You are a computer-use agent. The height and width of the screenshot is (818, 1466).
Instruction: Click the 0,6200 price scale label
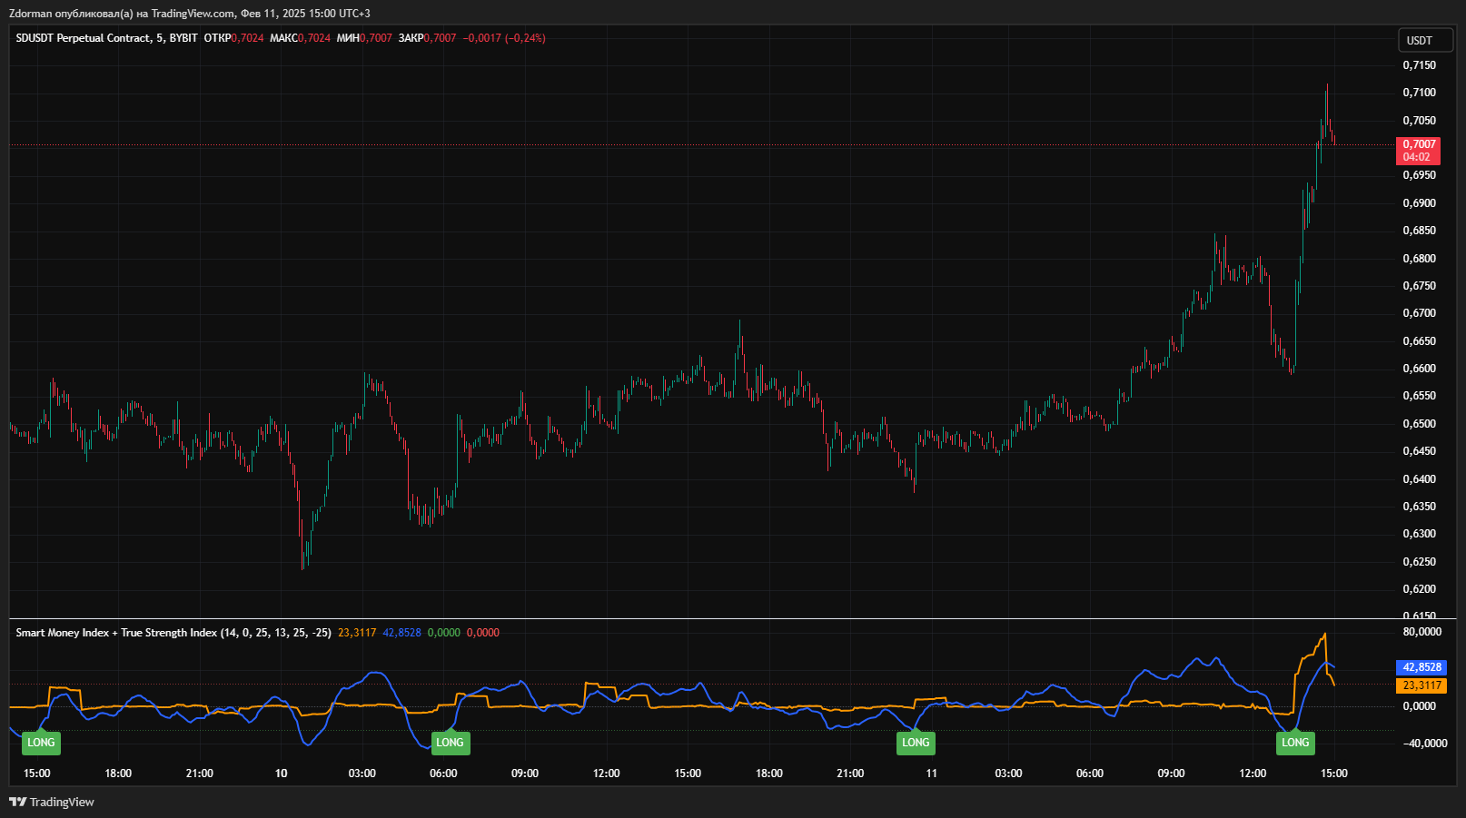[1420, 589]
